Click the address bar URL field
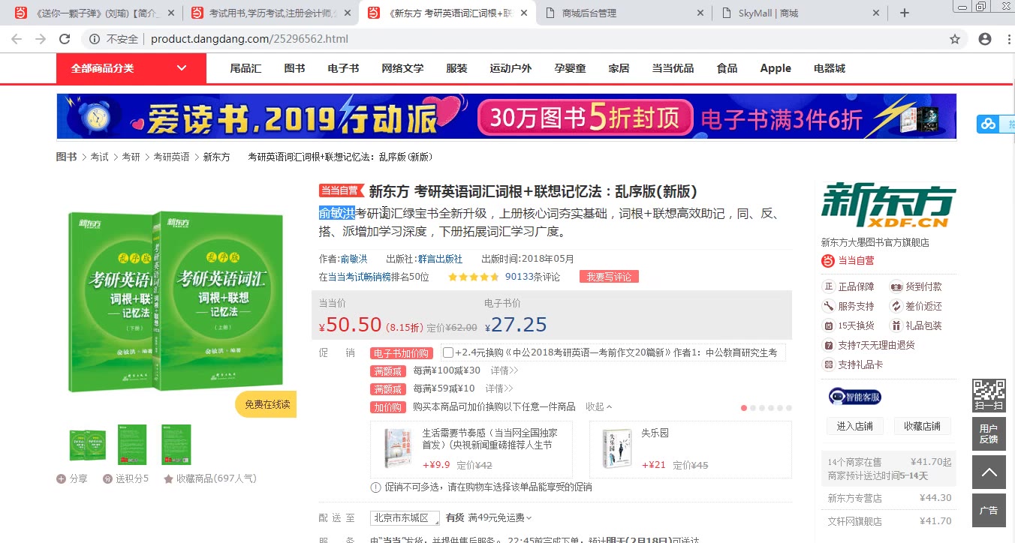This screenshot has height=543, width=1015. [526, 39]
